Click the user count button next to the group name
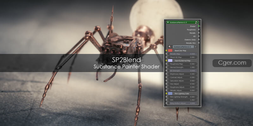This screenshot has height=126, width=253. [195, 47]
